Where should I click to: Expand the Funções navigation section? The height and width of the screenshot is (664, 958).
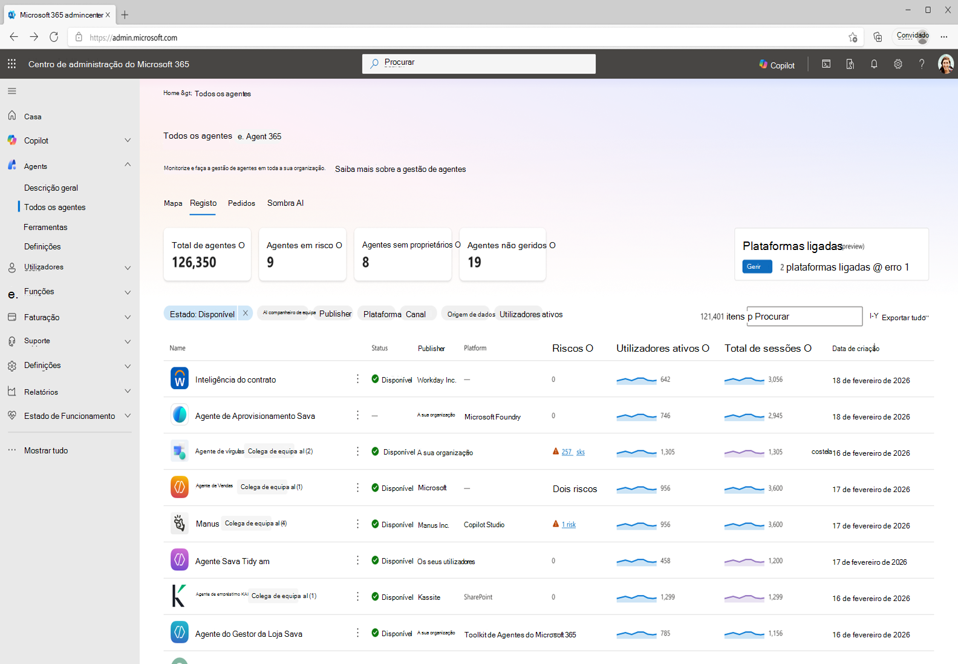tap(128, 292)
